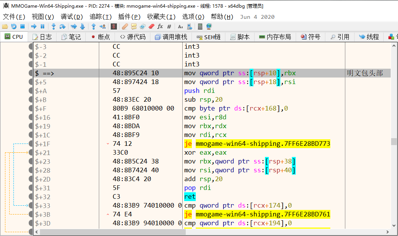
Task: Open the Comments bubble icon
Action: pos(133,26)
